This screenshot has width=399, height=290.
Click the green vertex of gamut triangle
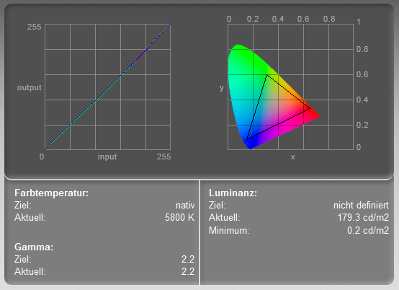point(266,75)
